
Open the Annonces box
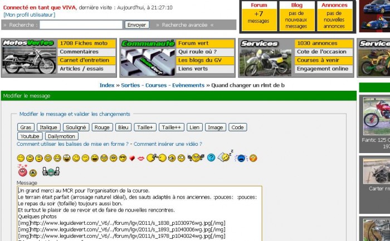[334, 16]
